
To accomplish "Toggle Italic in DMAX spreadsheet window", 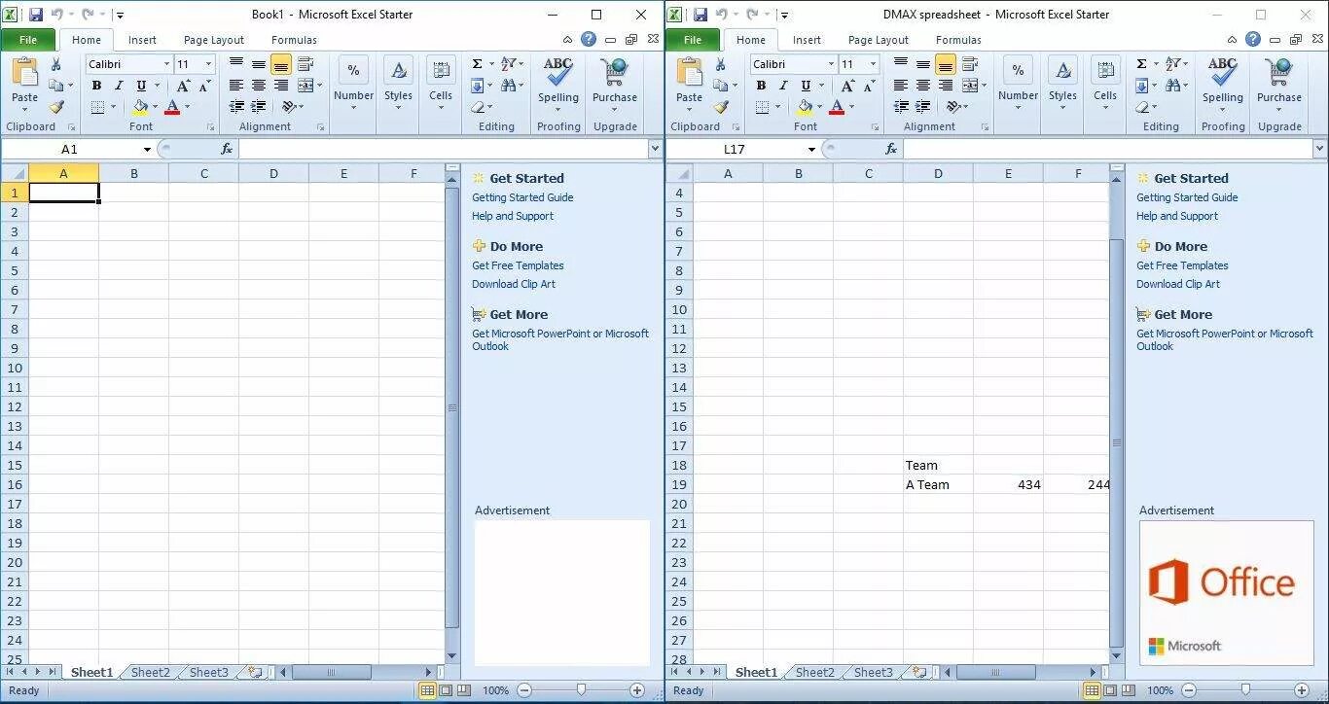I will pos(783,86).
